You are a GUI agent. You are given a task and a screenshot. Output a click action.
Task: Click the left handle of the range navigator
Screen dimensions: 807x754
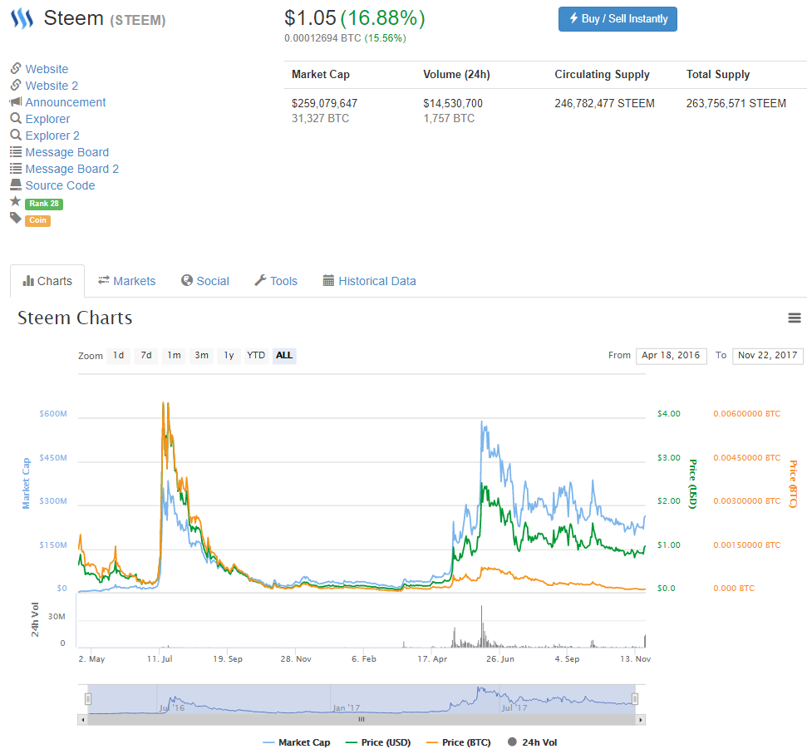pyautogui.click(x=89, y=699)
